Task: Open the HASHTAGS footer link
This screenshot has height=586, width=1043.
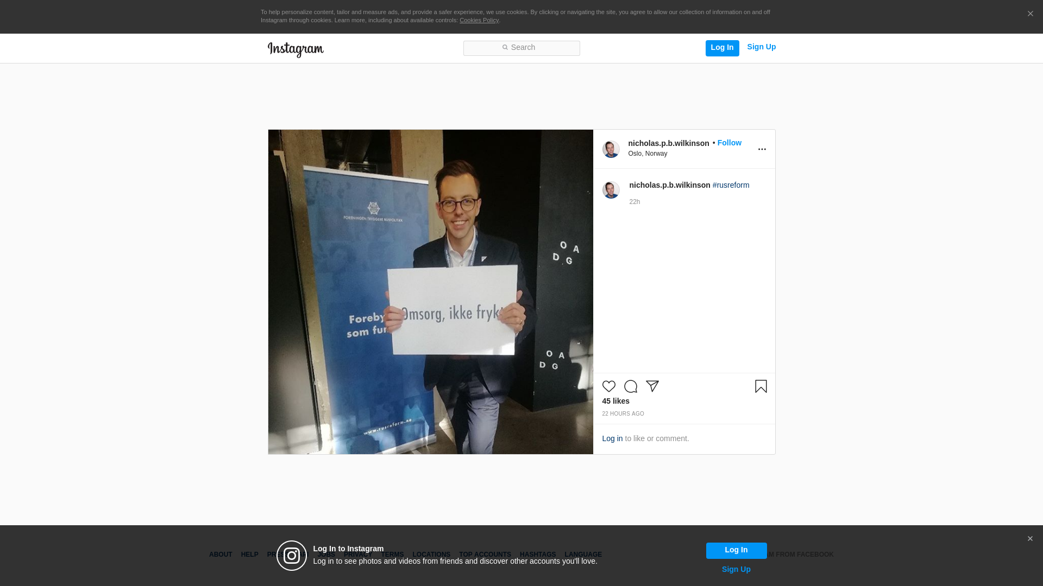Action: pyautogui.click(x=537, y=555)
